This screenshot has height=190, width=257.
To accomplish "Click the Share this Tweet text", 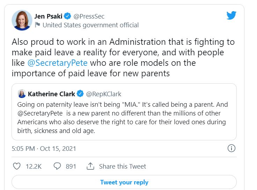I will click(122, 166).
